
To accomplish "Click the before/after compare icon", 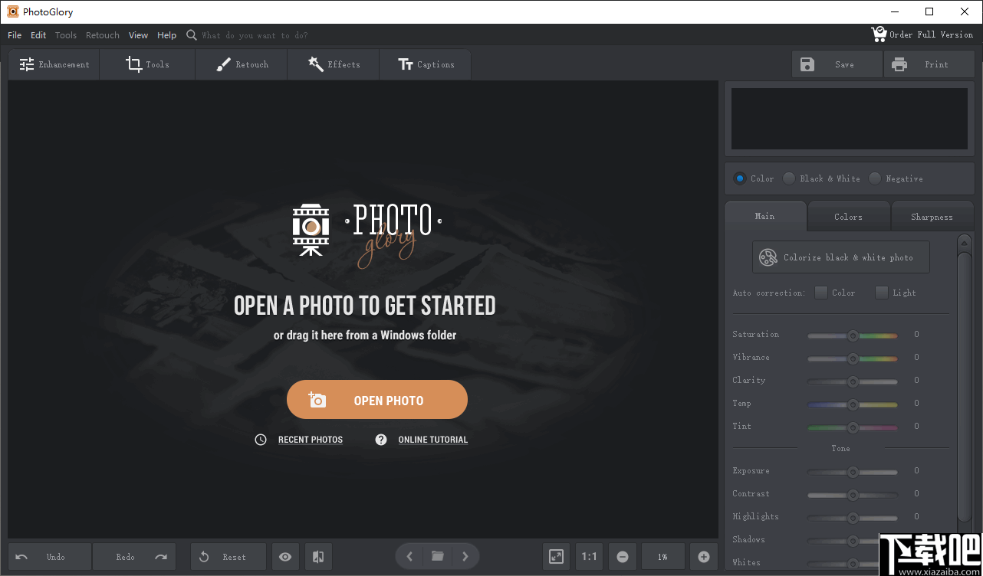I will [318, 557].
